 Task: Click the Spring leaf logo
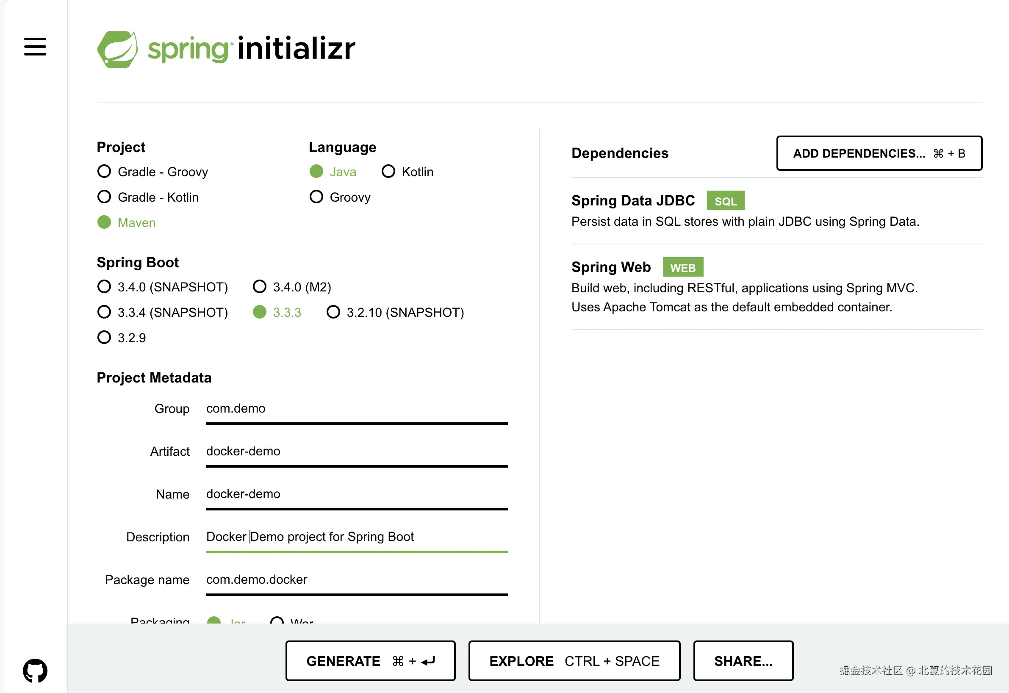(118, 49)
